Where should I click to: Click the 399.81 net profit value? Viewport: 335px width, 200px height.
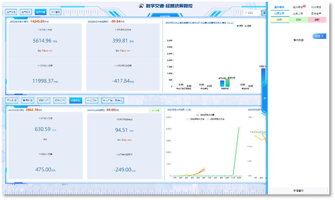tap(120, 41)
